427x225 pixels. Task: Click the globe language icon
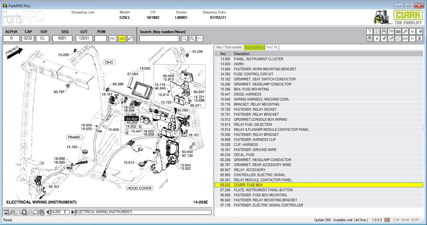(419, 32)
